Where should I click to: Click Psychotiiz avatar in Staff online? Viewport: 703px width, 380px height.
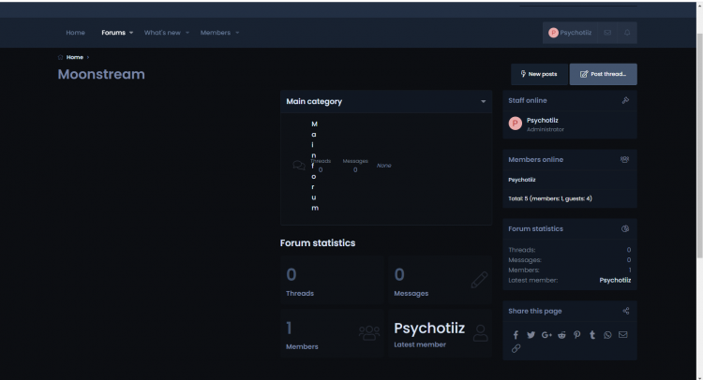pos(516,124)
